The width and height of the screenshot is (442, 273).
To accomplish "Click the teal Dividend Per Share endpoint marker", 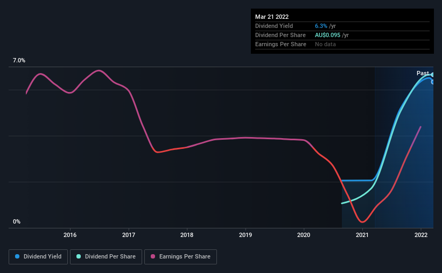I will pos(432,75).
